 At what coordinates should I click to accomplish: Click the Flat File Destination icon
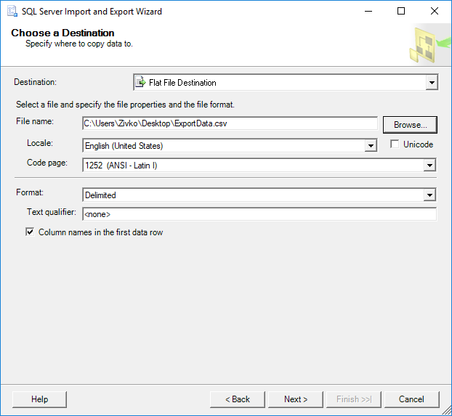click(140, 82)
